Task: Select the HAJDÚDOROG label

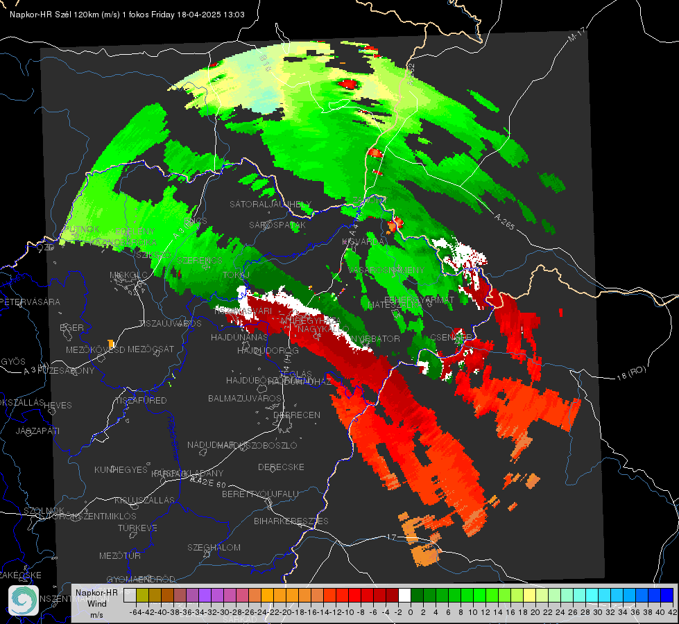Action: coord(268,350)
